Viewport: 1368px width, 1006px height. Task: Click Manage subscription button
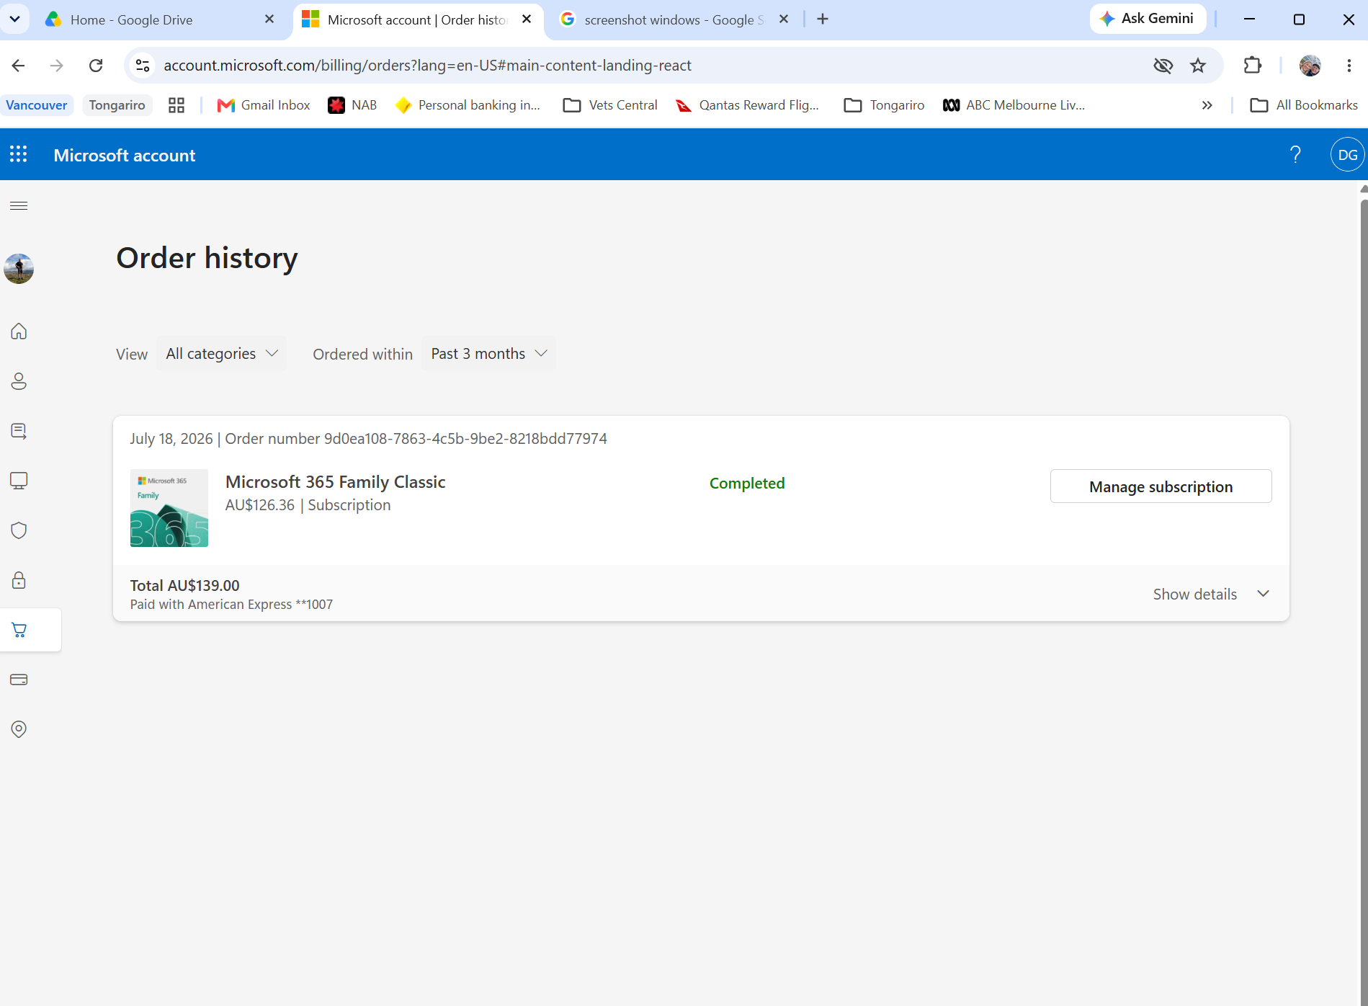(x=1161, y=486)
